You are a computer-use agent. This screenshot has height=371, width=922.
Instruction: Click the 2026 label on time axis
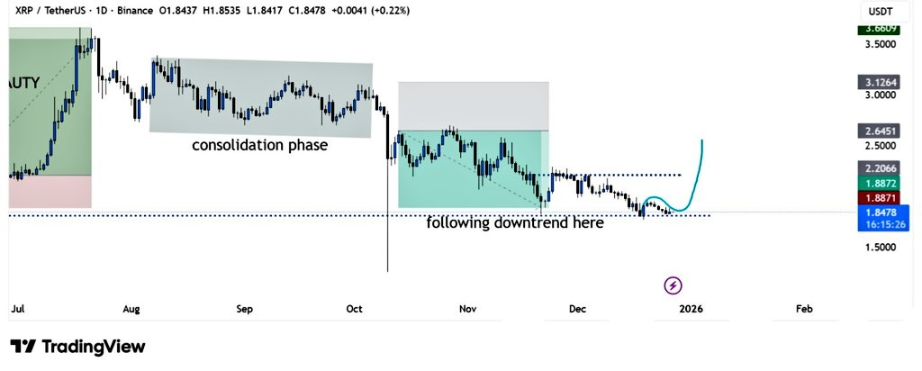coord(691,309)
